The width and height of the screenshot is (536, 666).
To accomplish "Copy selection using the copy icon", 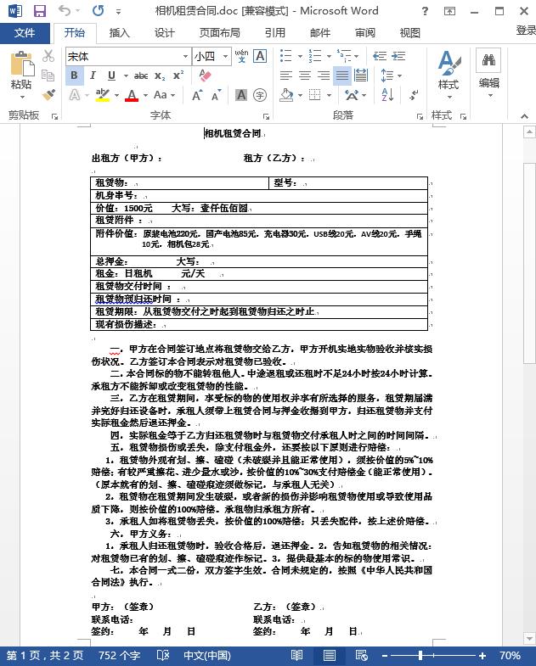I will click(x=48, y=76).
